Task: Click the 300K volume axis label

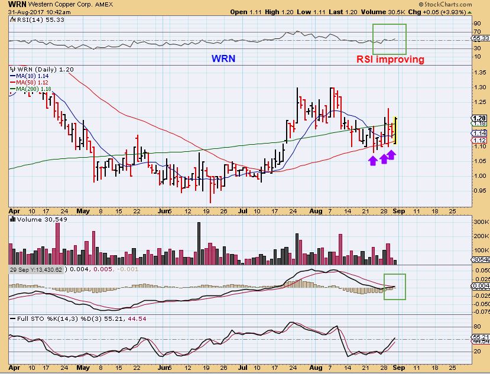Action: 481,222
